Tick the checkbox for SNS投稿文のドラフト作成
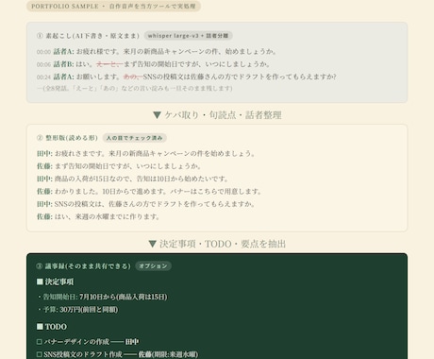434x359 pixels. tap(40, 354)
